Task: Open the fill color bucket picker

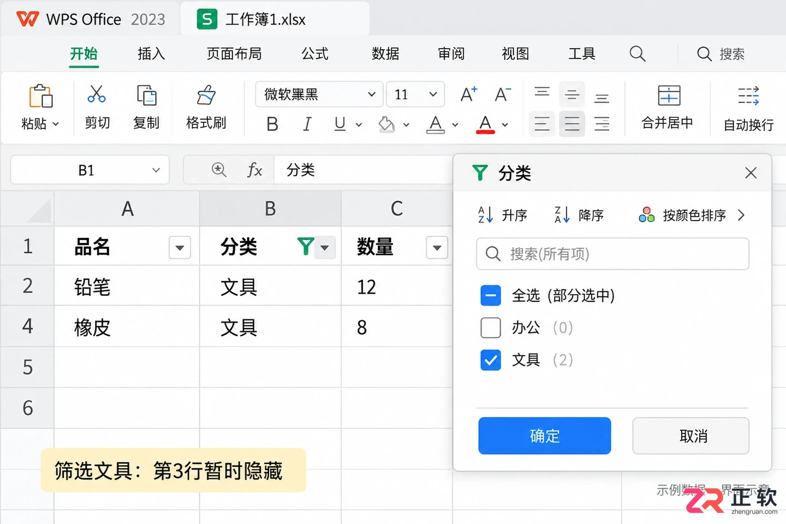Action: coord(386,124)
